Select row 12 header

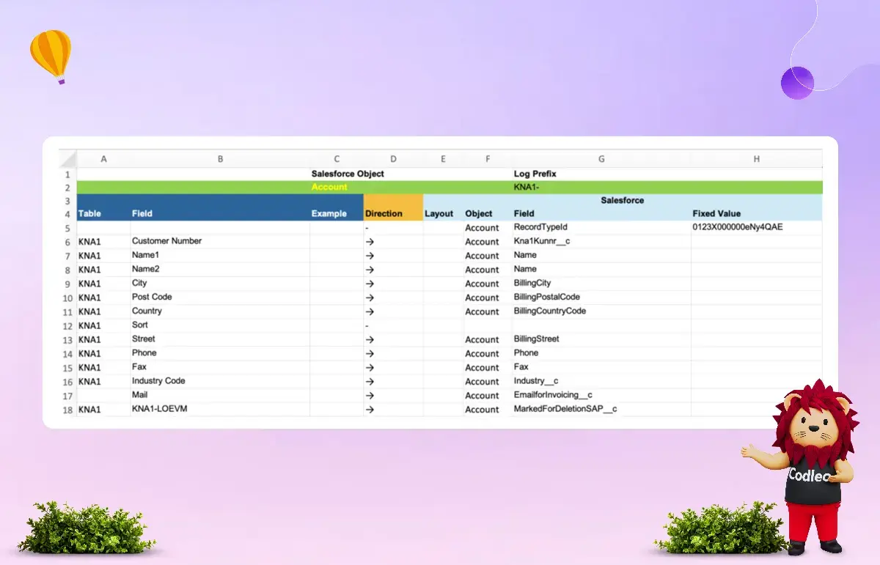(67, 326)
